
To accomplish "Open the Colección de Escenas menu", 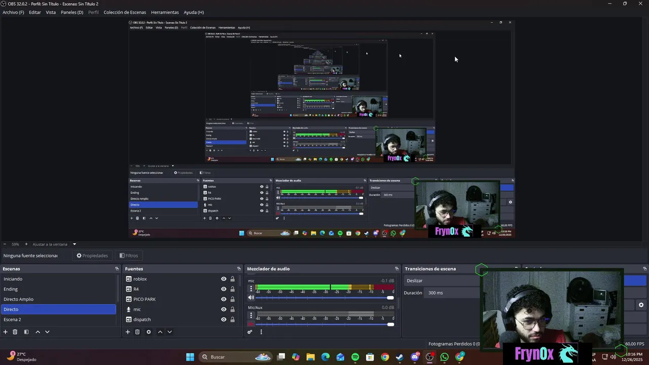I will [125, 12].
